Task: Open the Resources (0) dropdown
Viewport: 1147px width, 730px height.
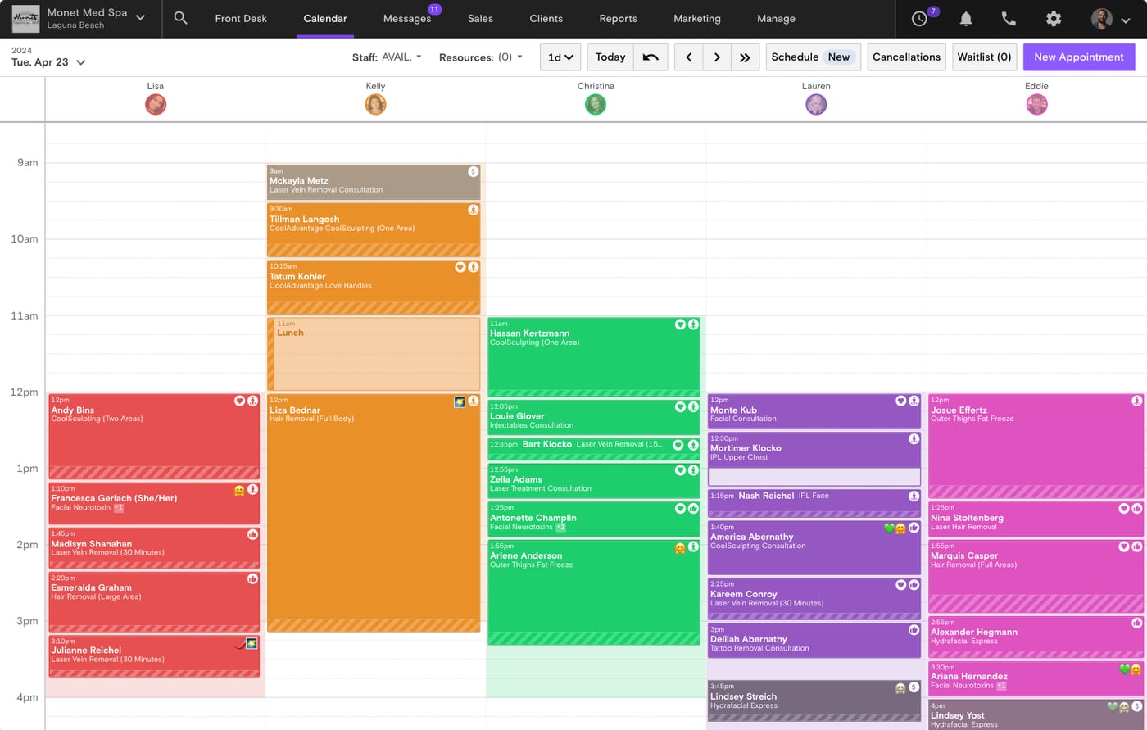Action: click(481, 57)
